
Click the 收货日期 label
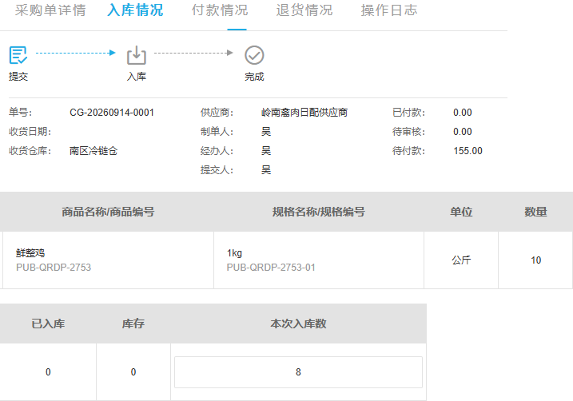30,132
